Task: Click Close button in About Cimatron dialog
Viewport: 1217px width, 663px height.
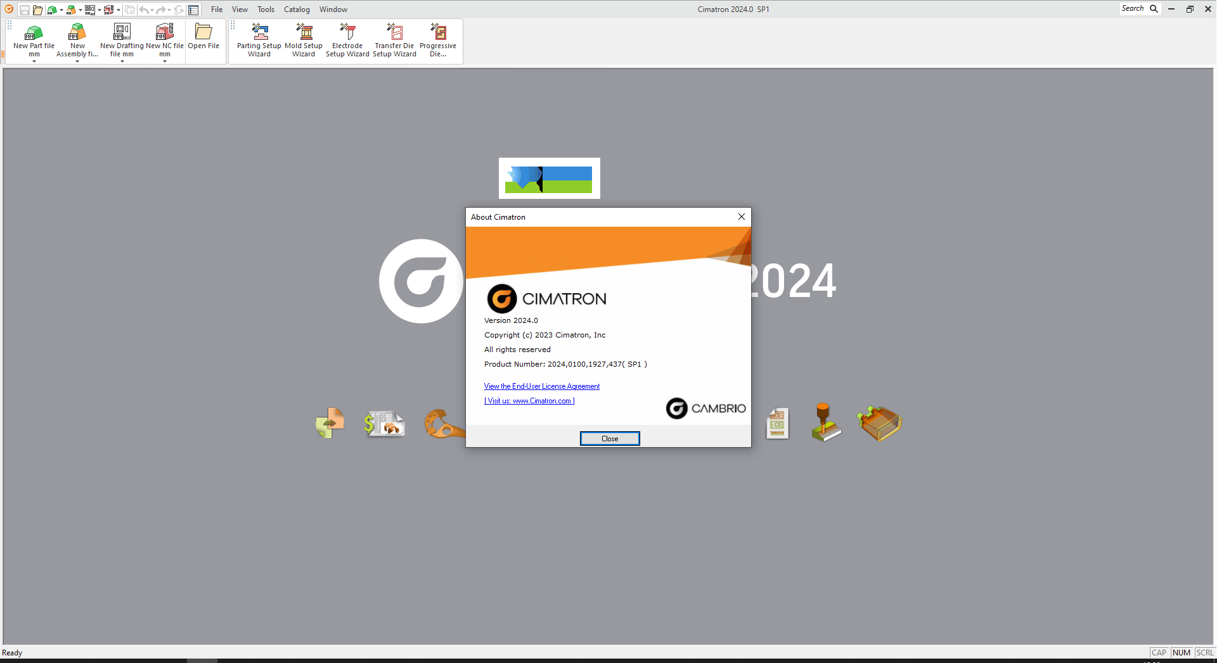Action: (610, 438)
